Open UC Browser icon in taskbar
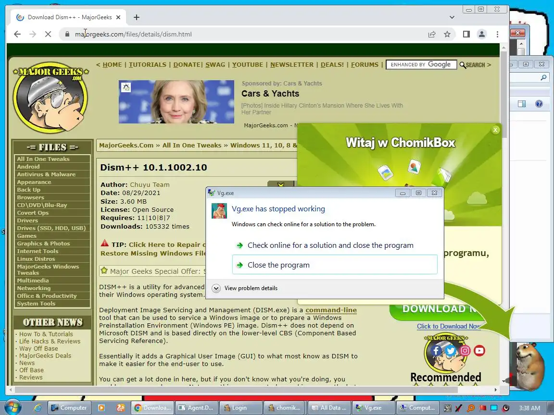554x415 pixels. 121,408
